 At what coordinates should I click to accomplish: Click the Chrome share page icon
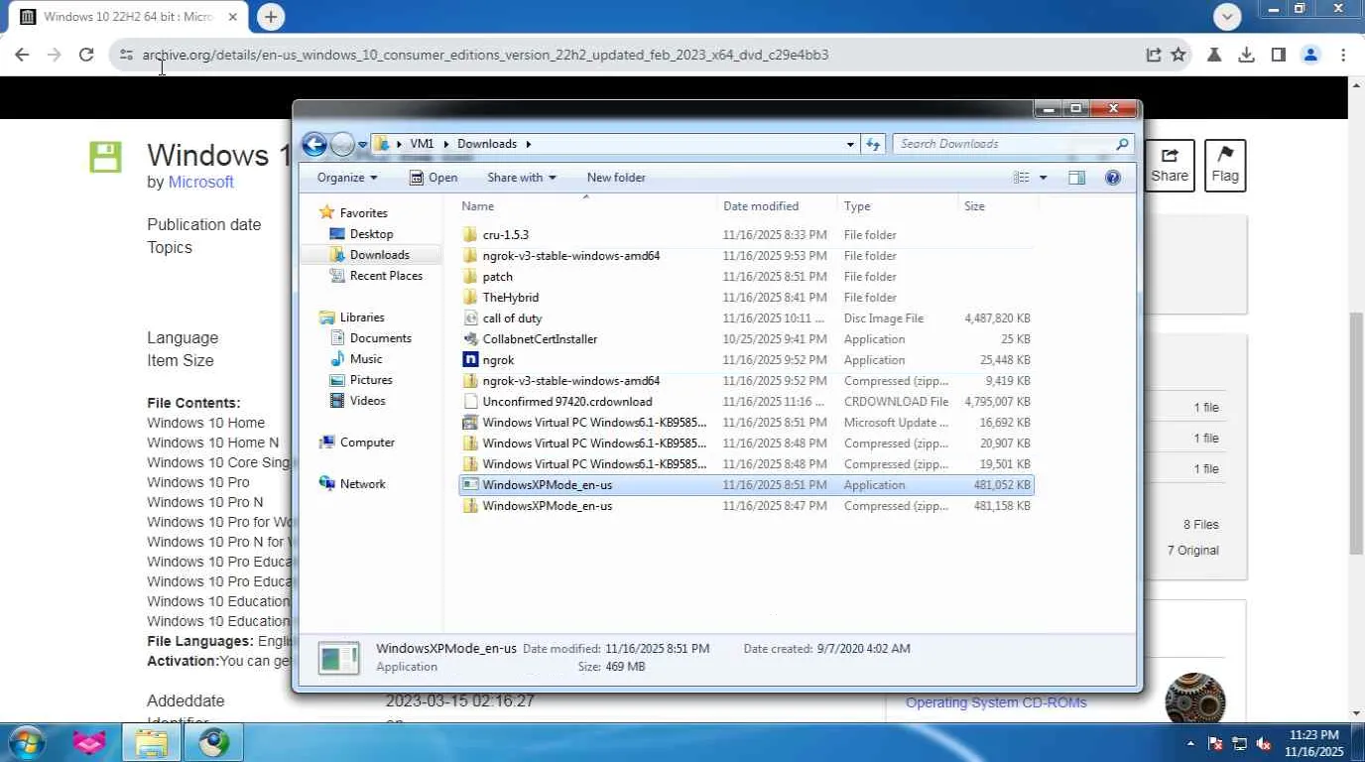click(1153, 55)
